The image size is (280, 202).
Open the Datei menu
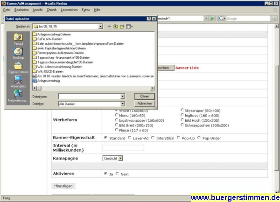[x=7, y=10]
